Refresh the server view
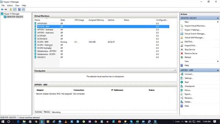 pyautogui.click(x=188, y=58)
